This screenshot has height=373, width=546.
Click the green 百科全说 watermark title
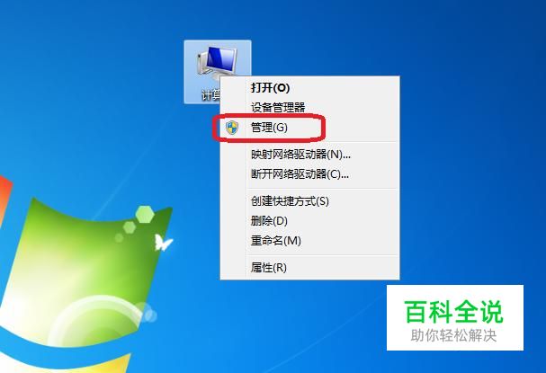[x=454, y=312]
